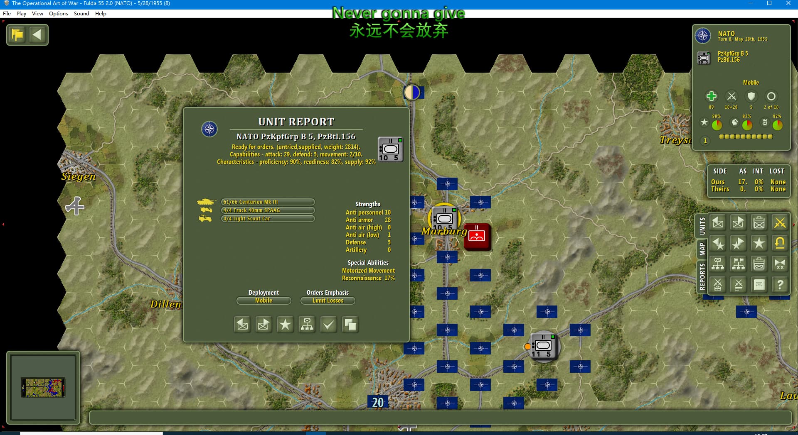Click hierarchy button in Unit Report dialog
This screenshot has height=435, width=798.
pyautogui.click(x=307, y=325)
